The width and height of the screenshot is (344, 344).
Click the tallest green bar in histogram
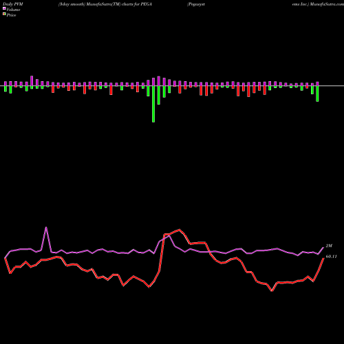pyautogui.click(x=153, y=104)
